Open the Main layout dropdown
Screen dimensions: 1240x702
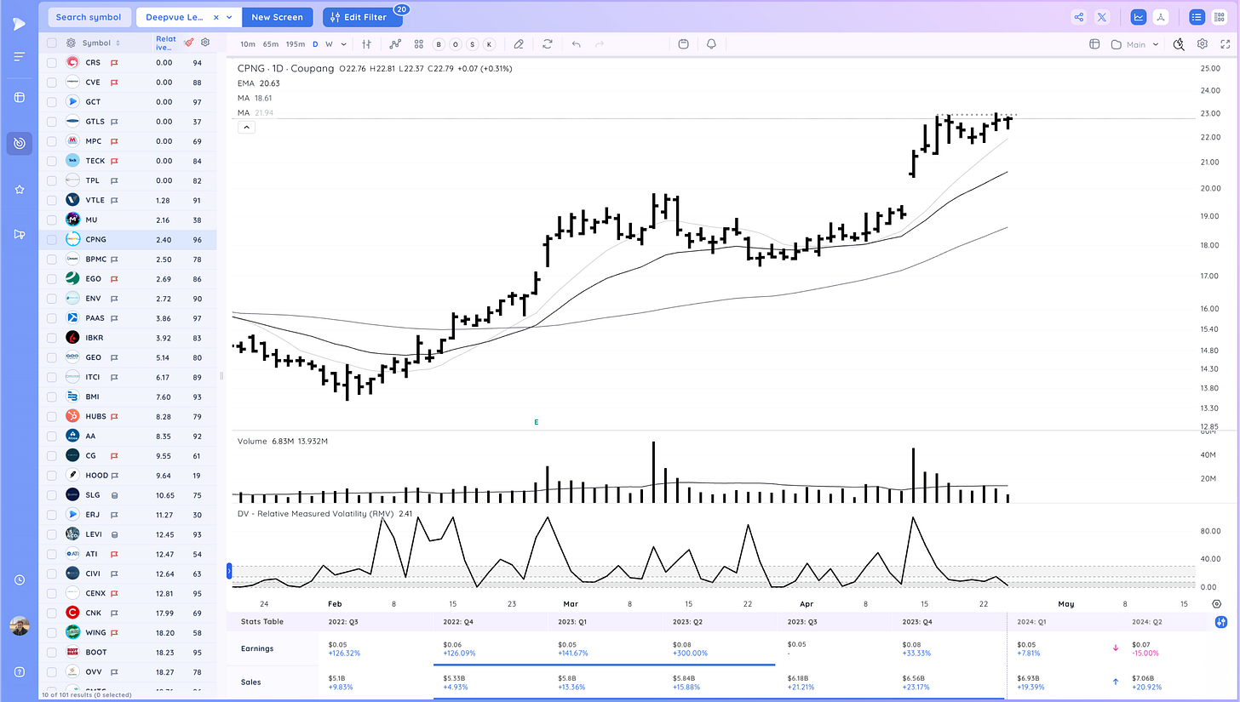1135,44
